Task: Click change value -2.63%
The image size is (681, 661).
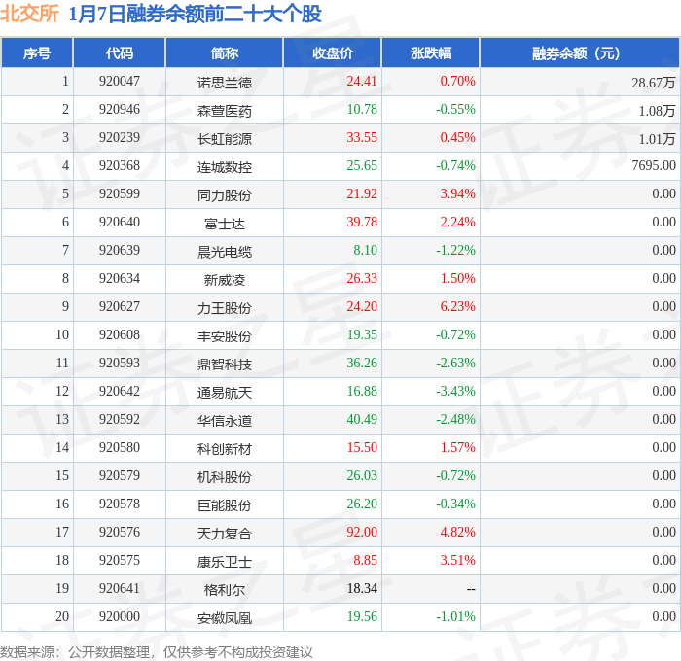Action: coord(455,364)
